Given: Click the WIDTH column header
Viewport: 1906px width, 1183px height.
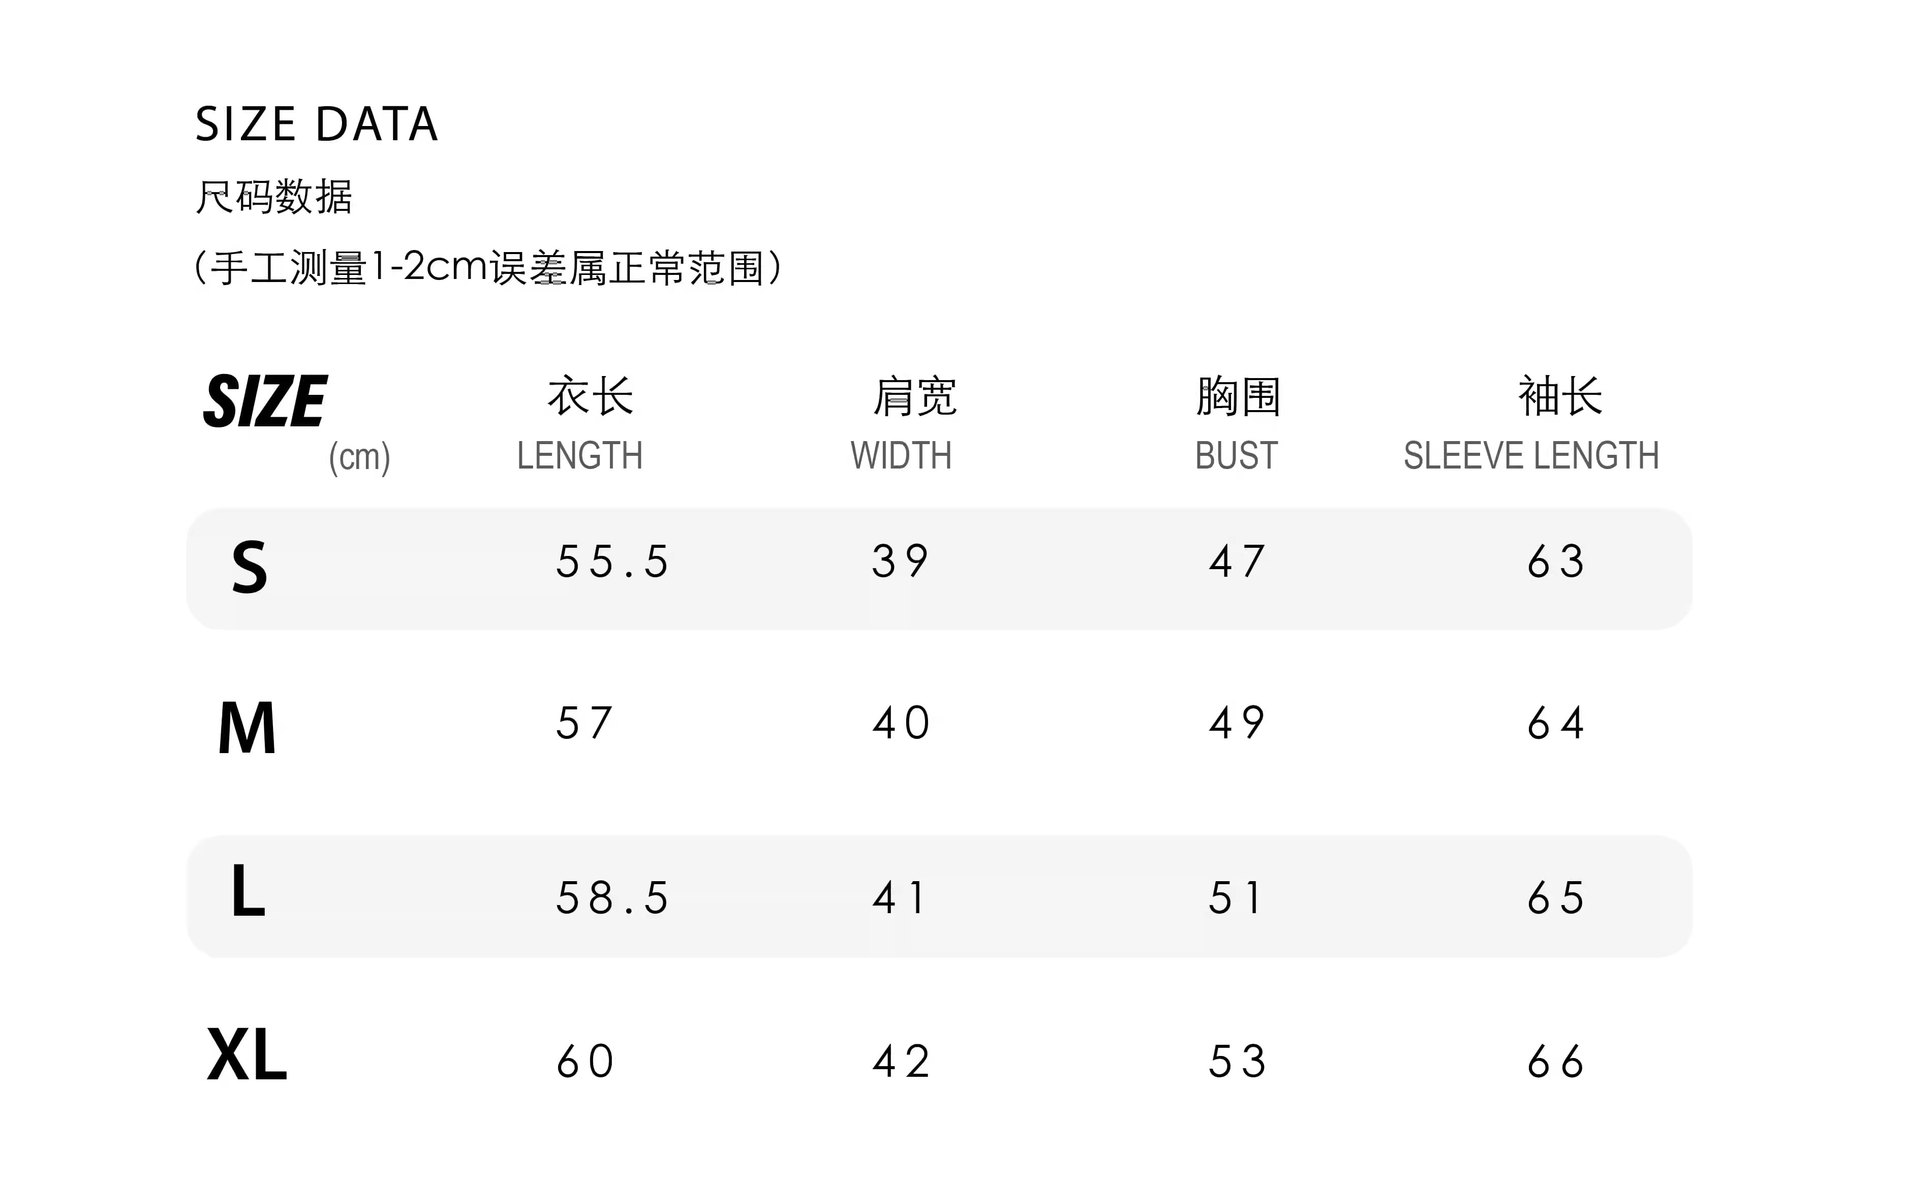Looking at the screenshot, I should tap(901, 455).
